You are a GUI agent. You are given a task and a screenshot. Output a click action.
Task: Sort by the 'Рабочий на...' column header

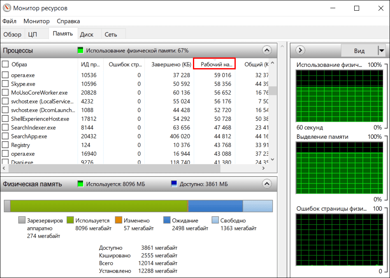(x=214, y=64)
